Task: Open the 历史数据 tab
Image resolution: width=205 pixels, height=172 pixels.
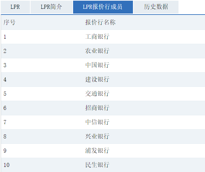Action: 156,7
